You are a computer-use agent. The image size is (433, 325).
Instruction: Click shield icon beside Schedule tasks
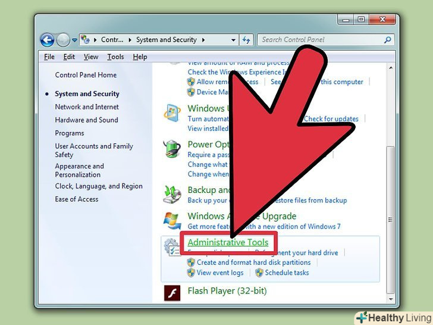tap(259, 273)
